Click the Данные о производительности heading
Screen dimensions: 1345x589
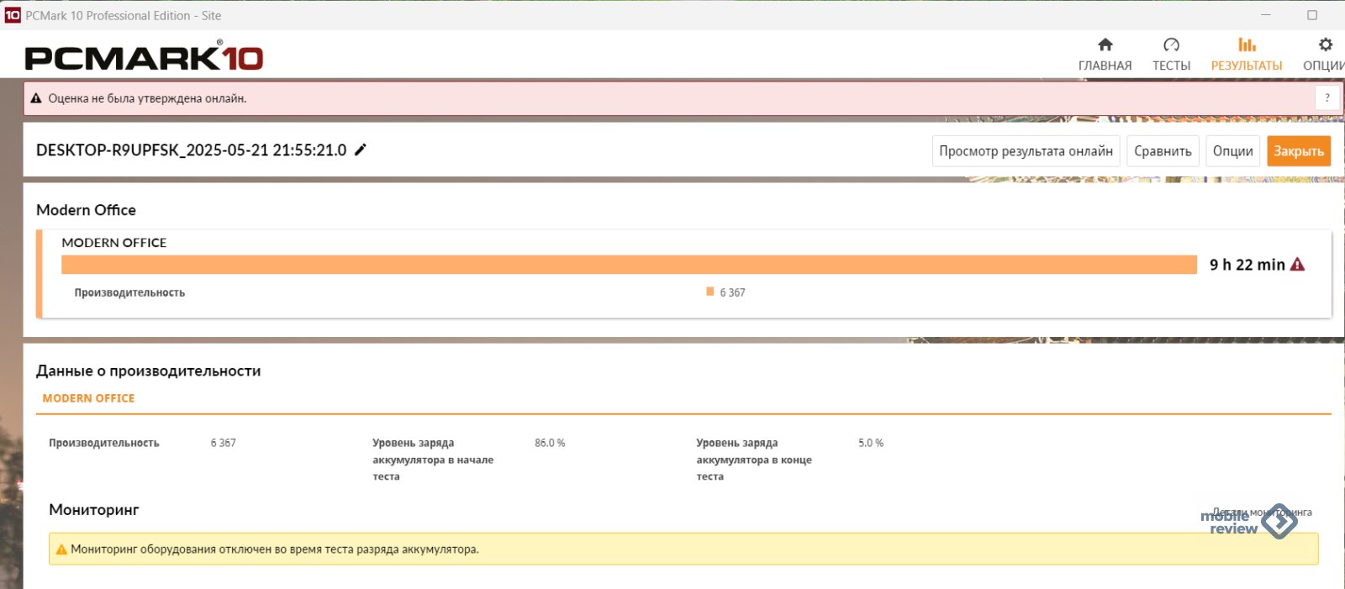pos(149,371)
